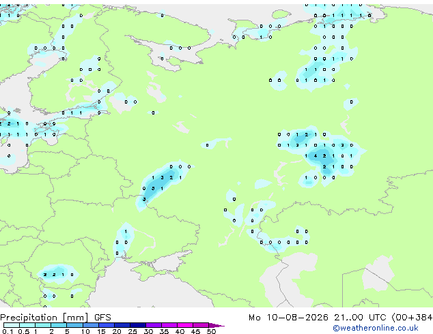Click the 35–40 mm legend swatch

point(169,325)
